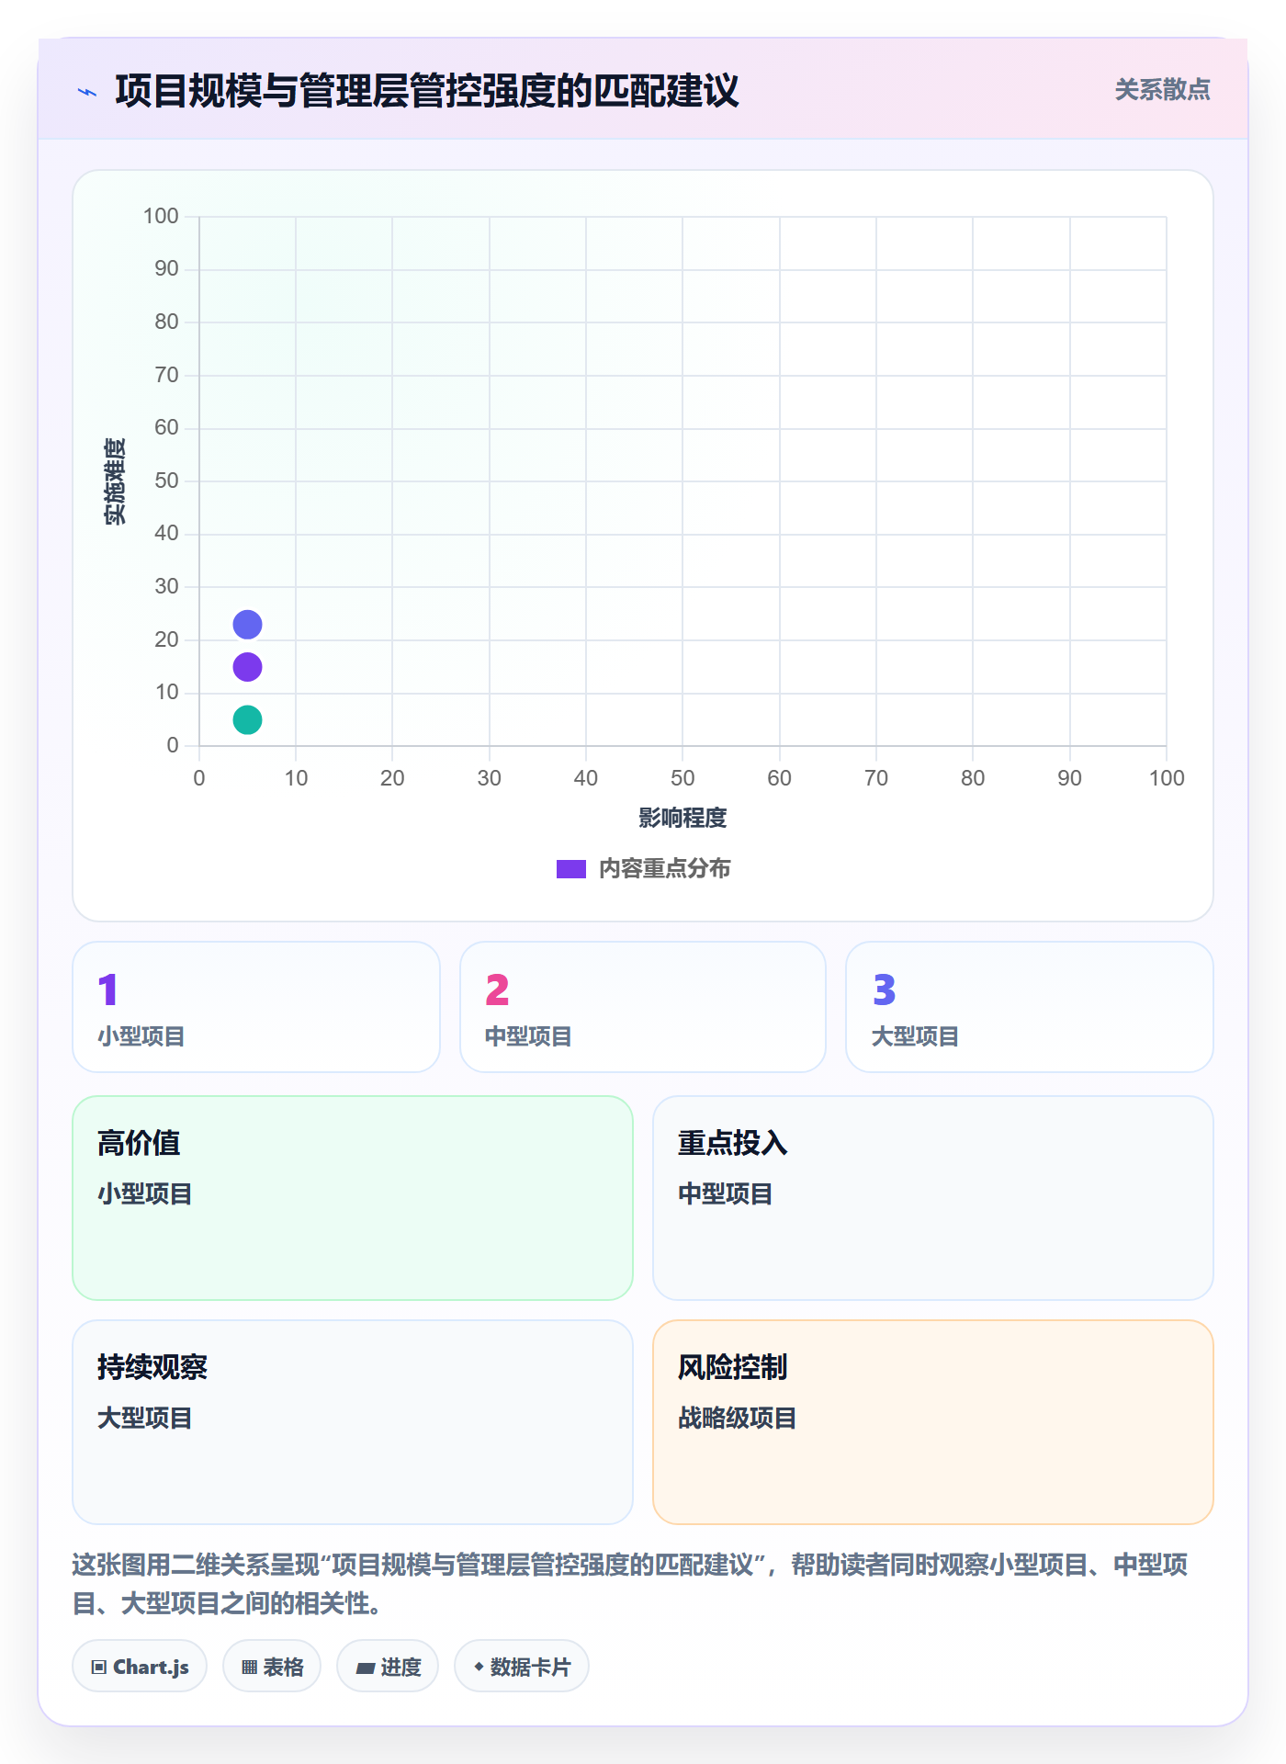Click the purple scatter point near 15
Viewport: 1286px width, 1764px height.
pyautogui.click(x=247, y=667)
